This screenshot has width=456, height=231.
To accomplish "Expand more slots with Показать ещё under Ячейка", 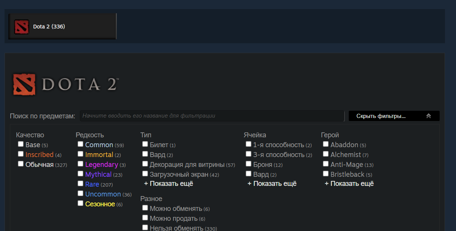I will pos(272,184).
